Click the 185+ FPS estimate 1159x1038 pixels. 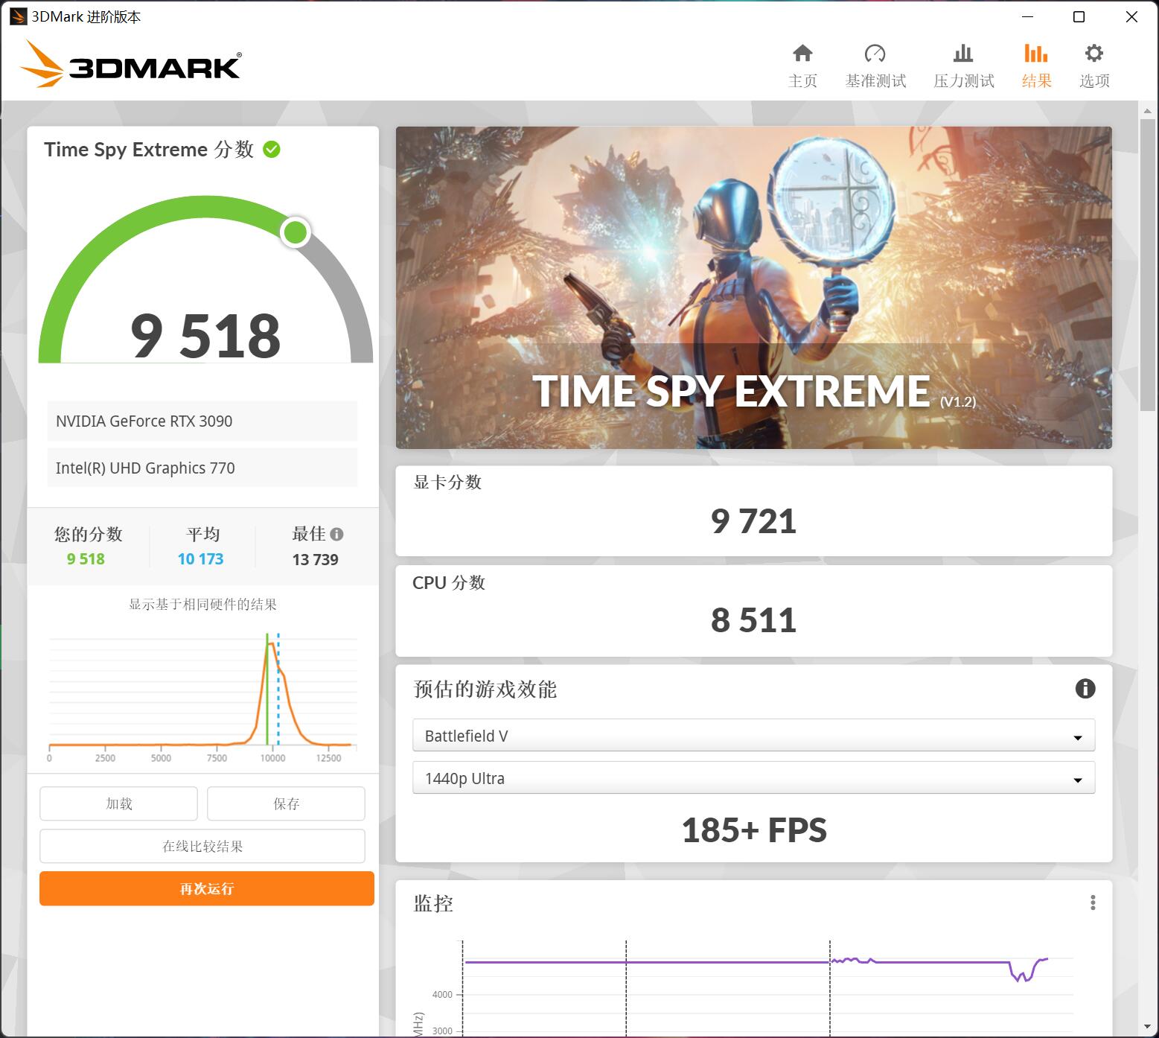point(753,830)
